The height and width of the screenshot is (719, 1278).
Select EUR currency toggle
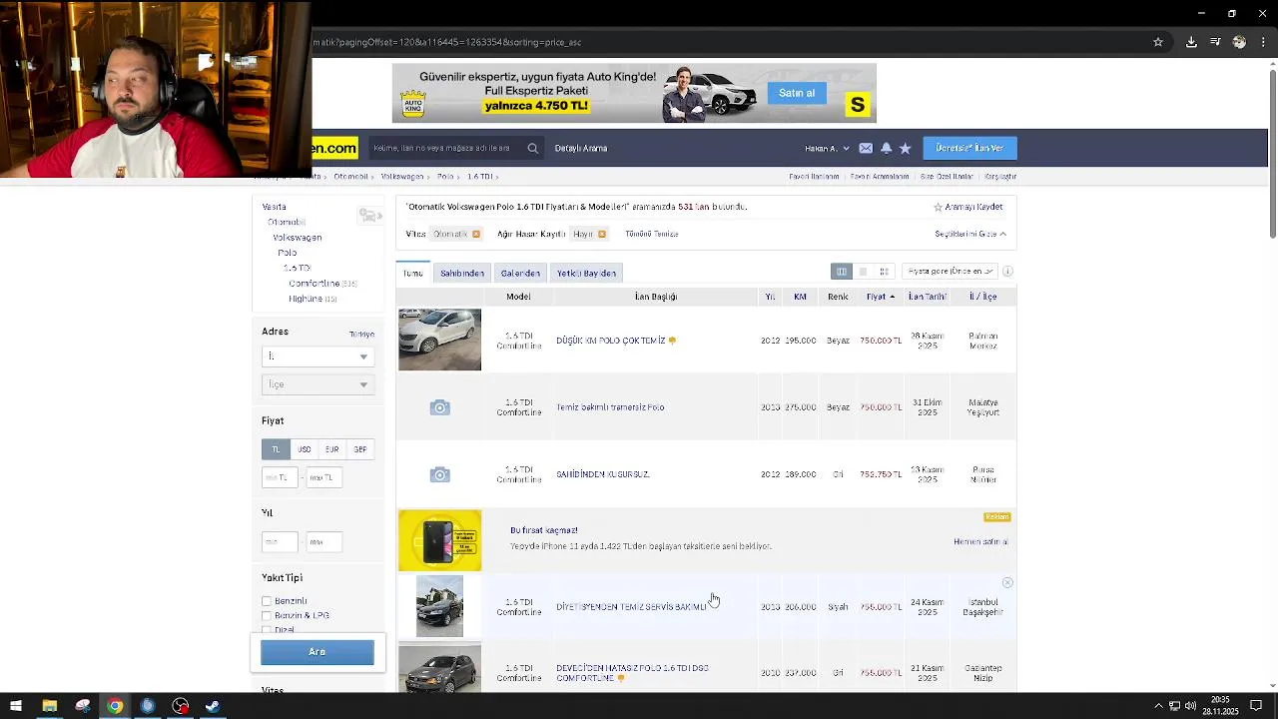tap(331, 449)
